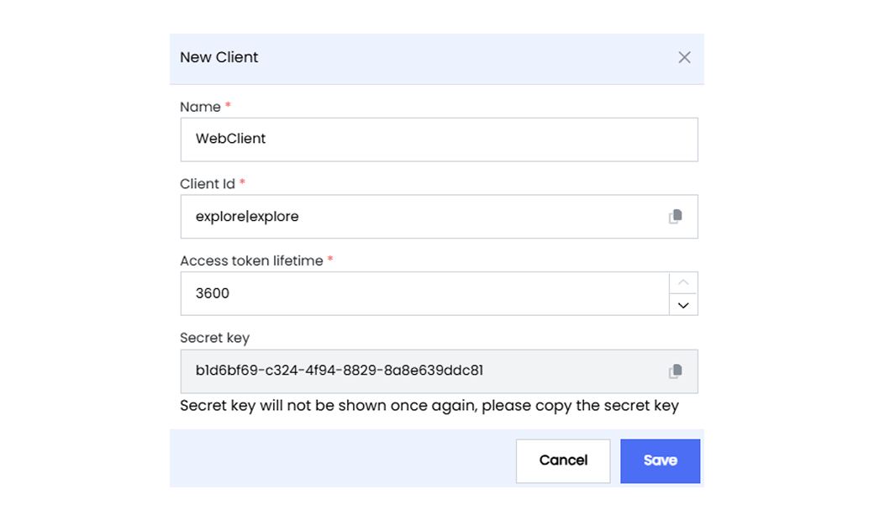874x521 pixels.
Task: Click the New Client dialog title
Action: [x=219, y=57]
